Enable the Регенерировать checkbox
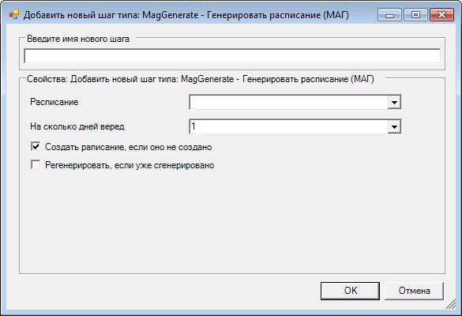Viewport: 462px width, 316px height. point(36,164)
